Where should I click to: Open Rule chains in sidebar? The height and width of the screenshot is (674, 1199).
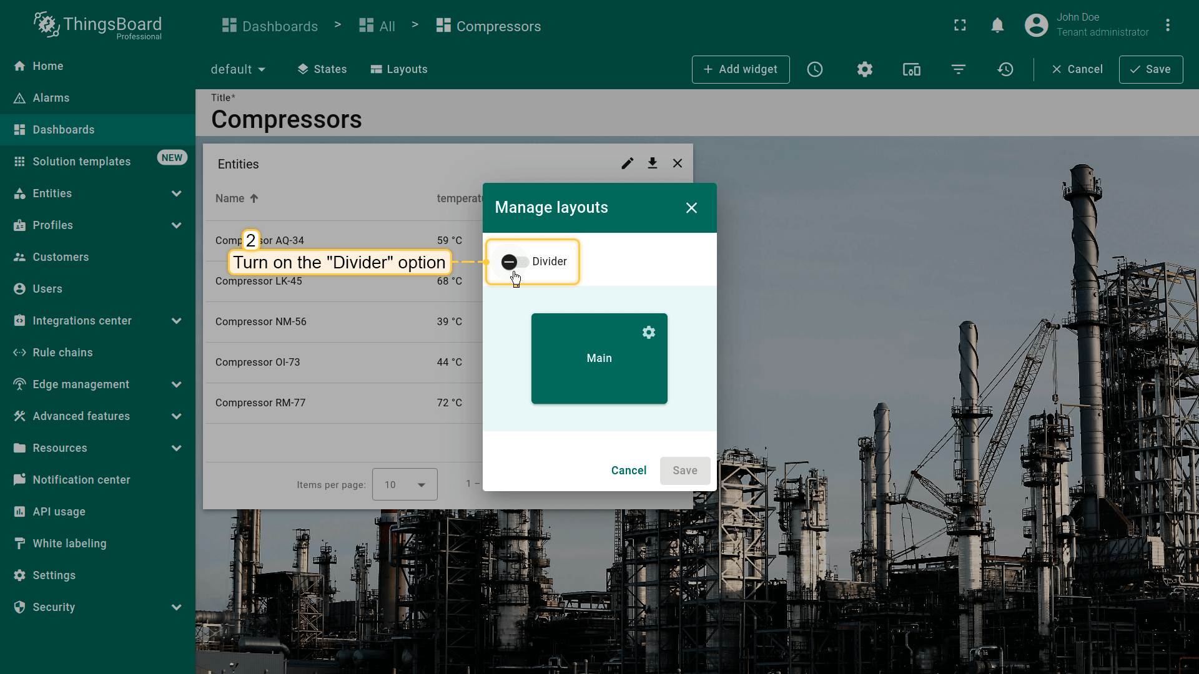[62, 353]
